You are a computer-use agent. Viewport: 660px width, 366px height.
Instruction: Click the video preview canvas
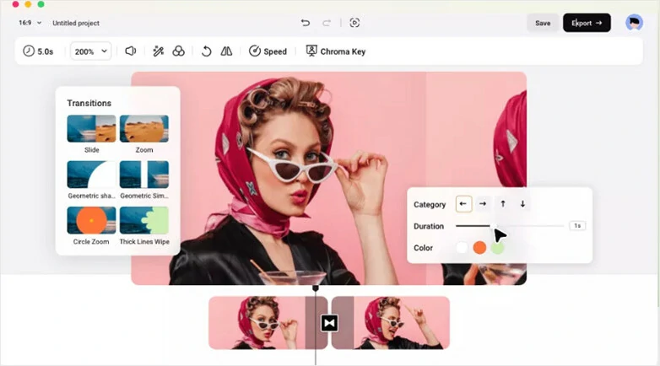[x=329, y=179]
